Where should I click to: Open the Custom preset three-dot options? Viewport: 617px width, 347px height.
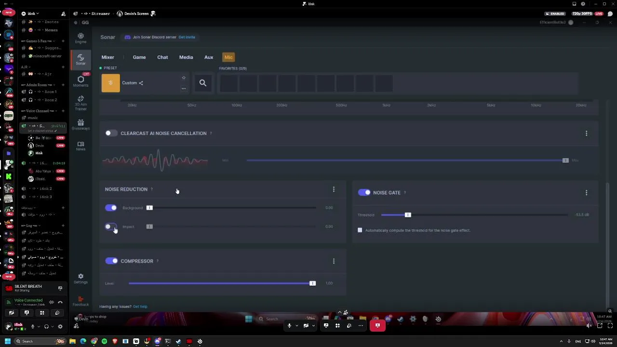point(184,88)
